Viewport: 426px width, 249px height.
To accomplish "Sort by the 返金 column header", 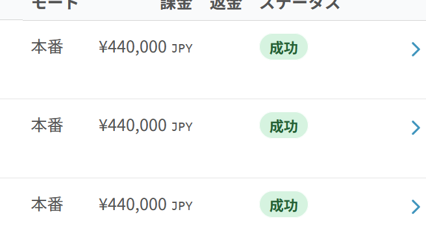I will click(226, 5).
